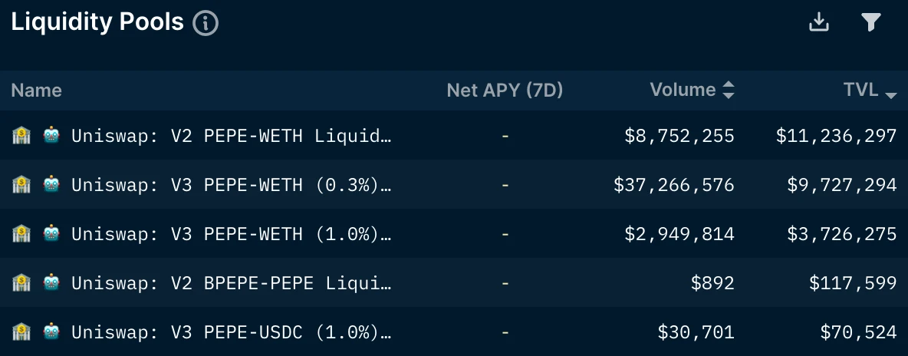
Task: Click robot icon on V3 PEPE-USDC row
Action: tap(51, 332)
